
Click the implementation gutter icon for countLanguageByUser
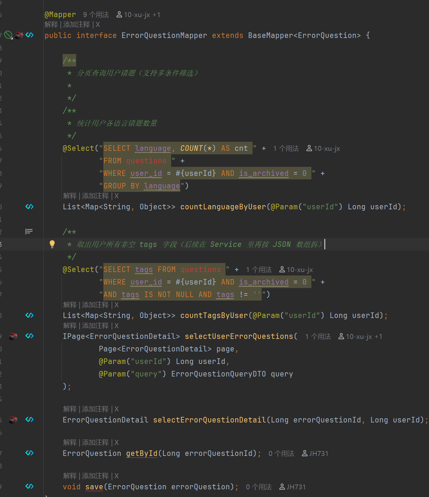pos(30,207)
